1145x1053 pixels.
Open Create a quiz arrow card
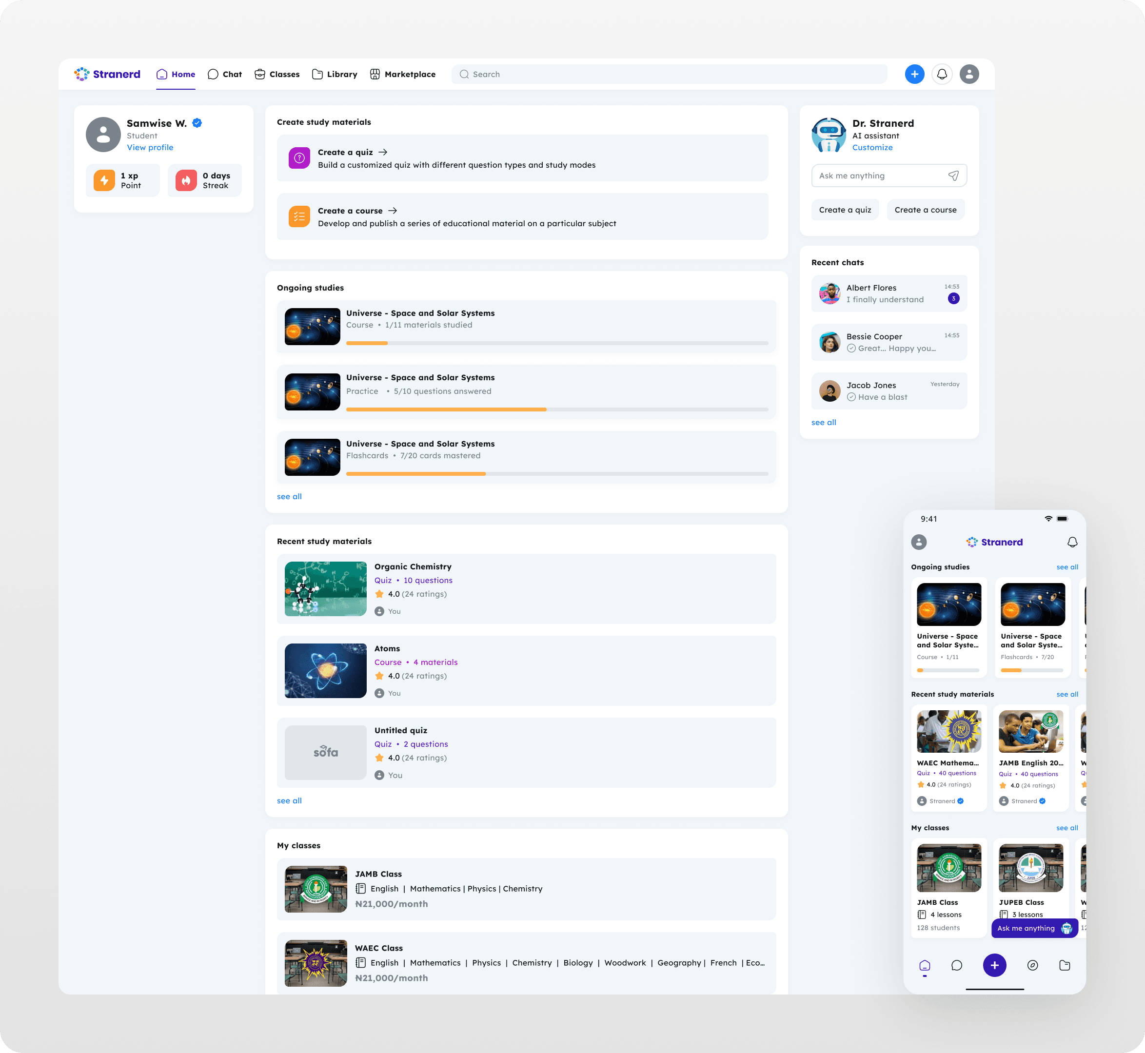click(x=522, y=158)
